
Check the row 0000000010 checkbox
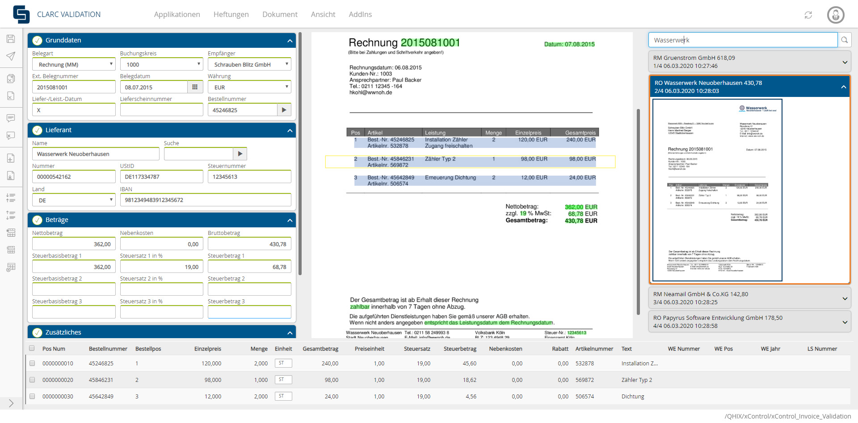[32, 363]
